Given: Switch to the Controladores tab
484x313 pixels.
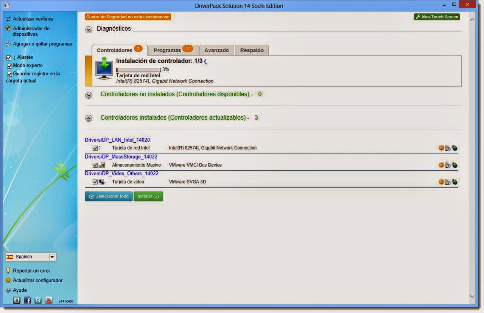Looking at the screenshot, I should (120, 50).
